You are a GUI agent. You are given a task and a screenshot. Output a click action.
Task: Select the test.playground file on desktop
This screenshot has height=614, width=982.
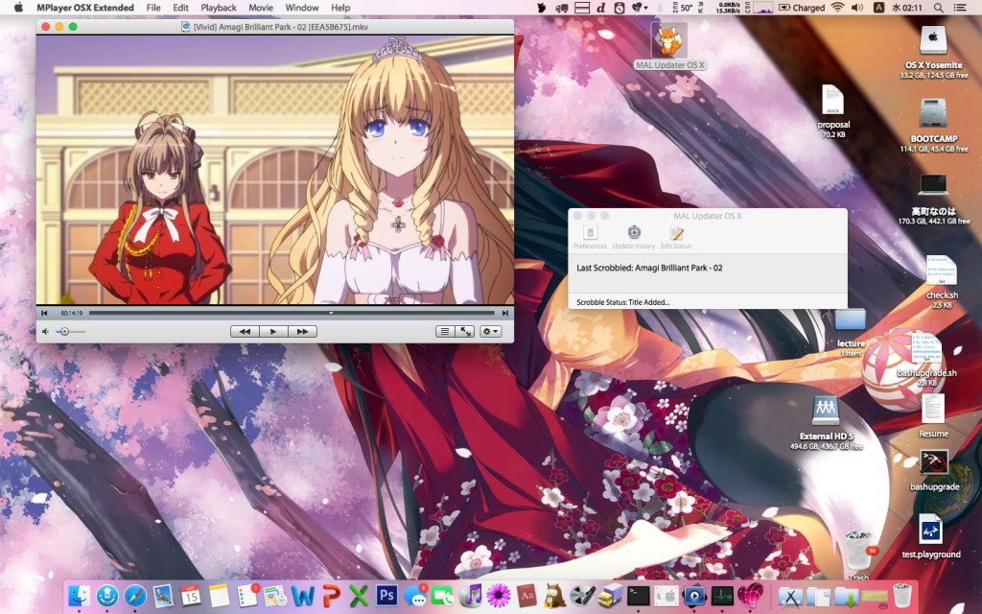pyautogui.click(x=930, y=530)
